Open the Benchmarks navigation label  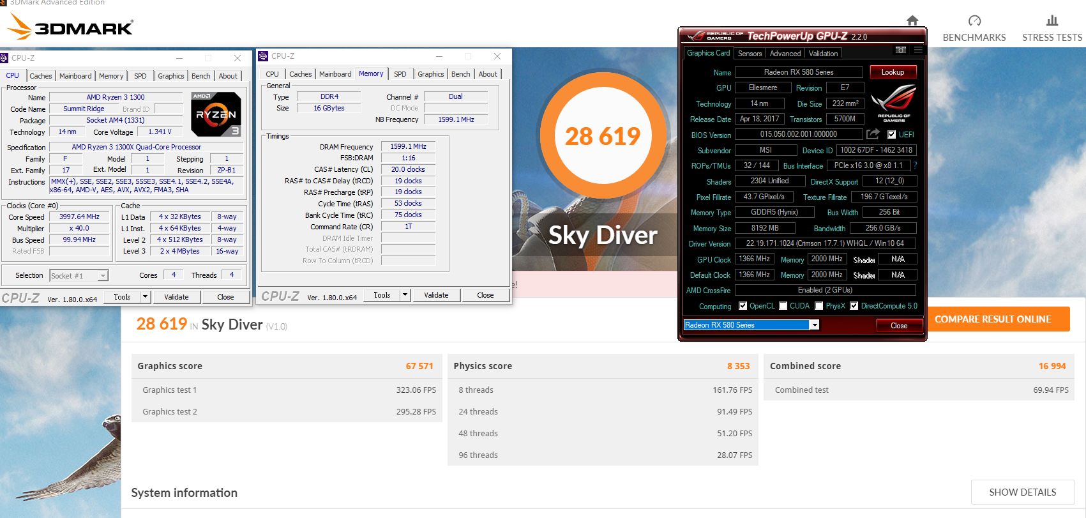pos(974,38)
